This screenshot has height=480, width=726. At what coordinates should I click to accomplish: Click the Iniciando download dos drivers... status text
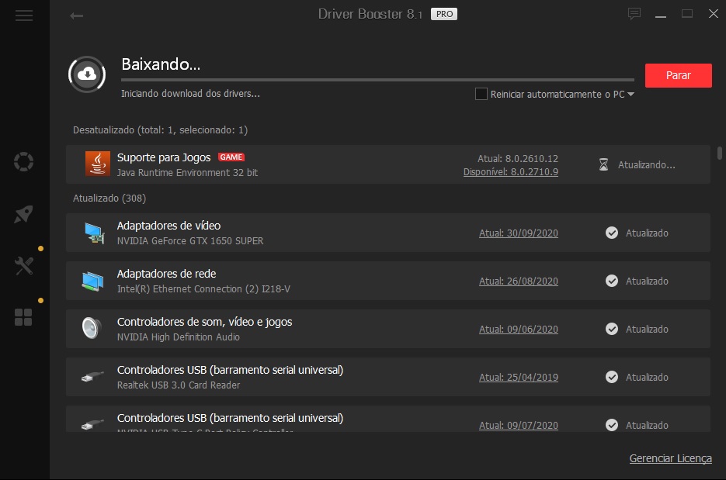point(190,93)
